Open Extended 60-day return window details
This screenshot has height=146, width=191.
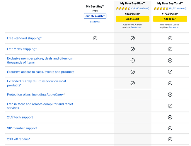coord(37,83)
